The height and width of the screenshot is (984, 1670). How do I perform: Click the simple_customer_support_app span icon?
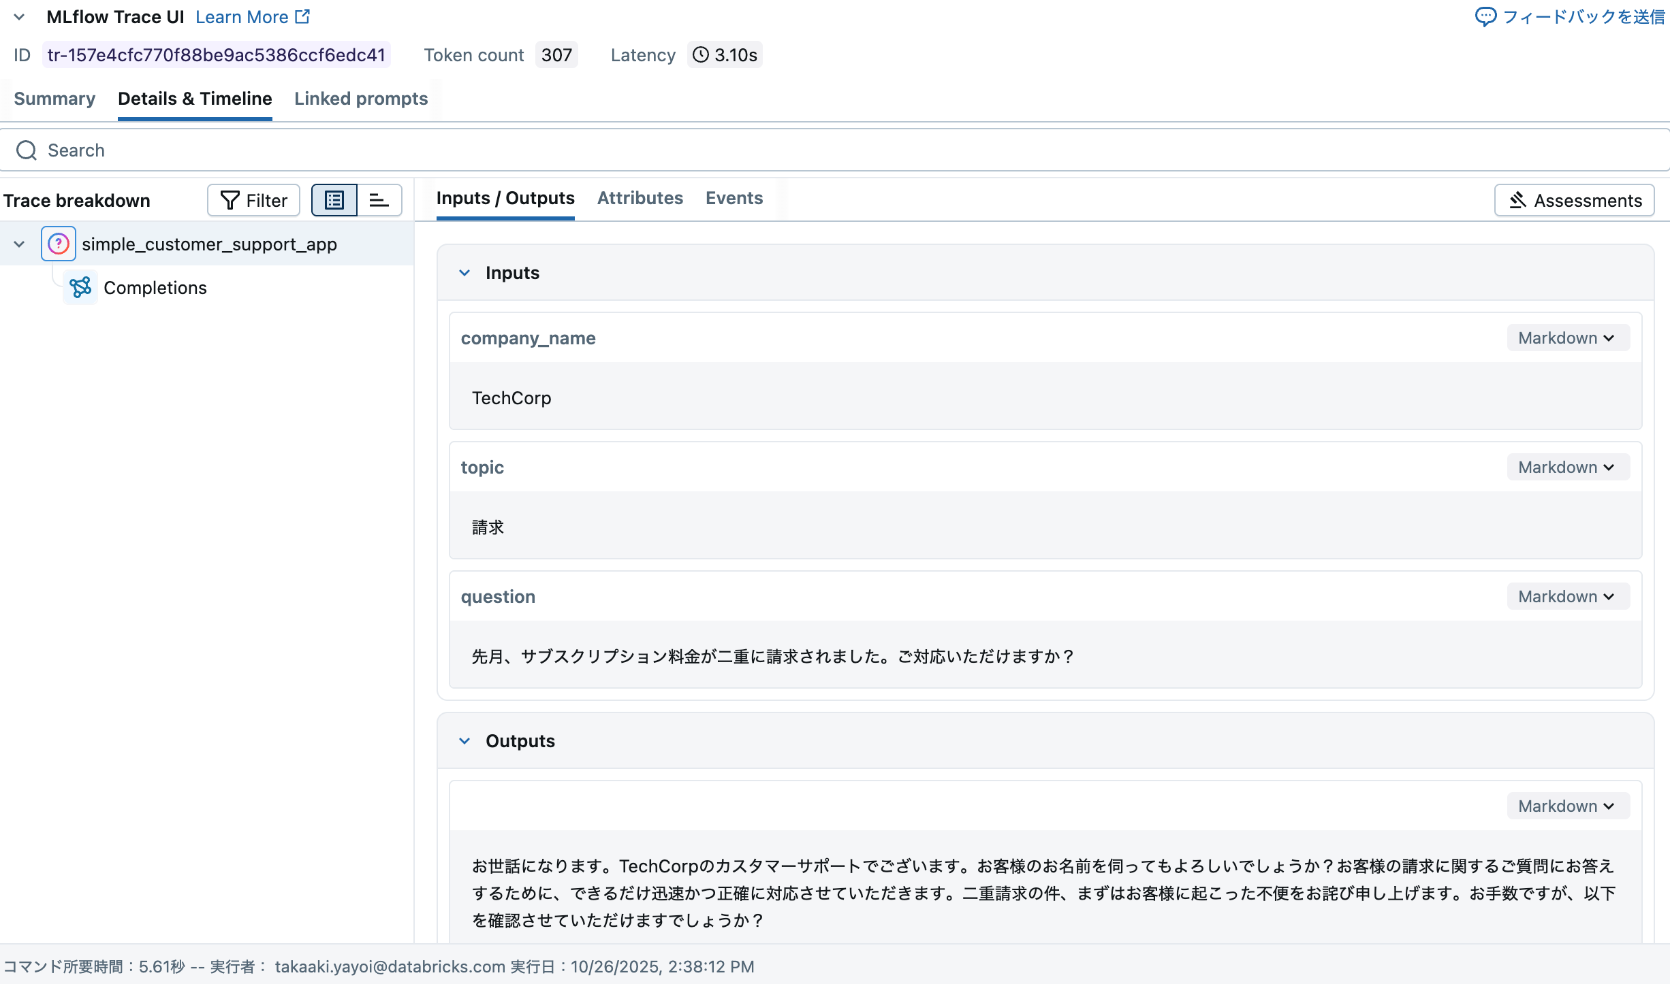[x=59, y=244]
